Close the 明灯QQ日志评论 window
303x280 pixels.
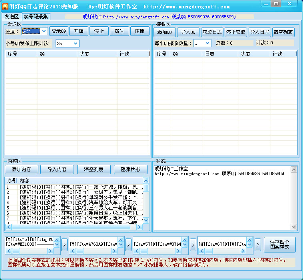[x=289, y=4]
